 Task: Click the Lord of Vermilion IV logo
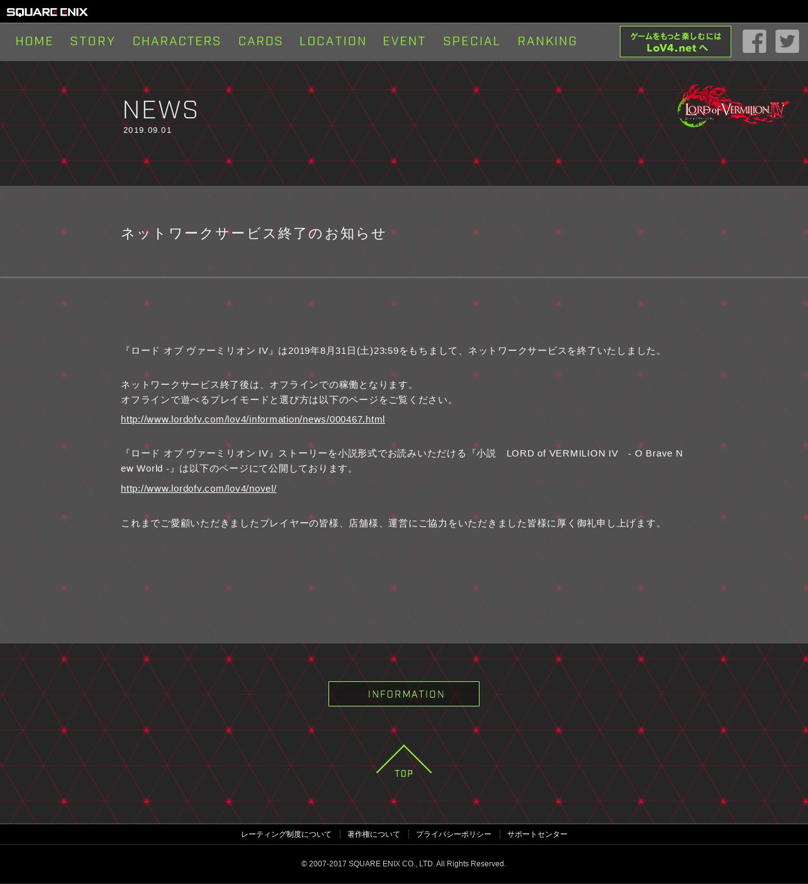(733, 106)
